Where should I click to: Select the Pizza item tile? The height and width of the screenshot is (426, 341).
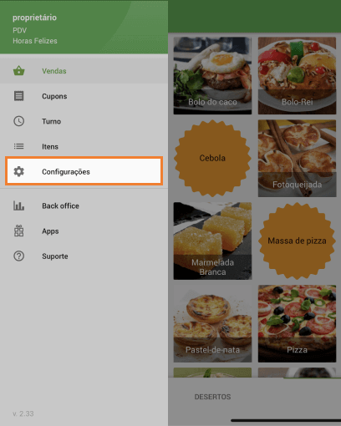(x=297, y=323)
